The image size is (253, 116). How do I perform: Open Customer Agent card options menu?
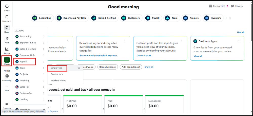point(239,41)
